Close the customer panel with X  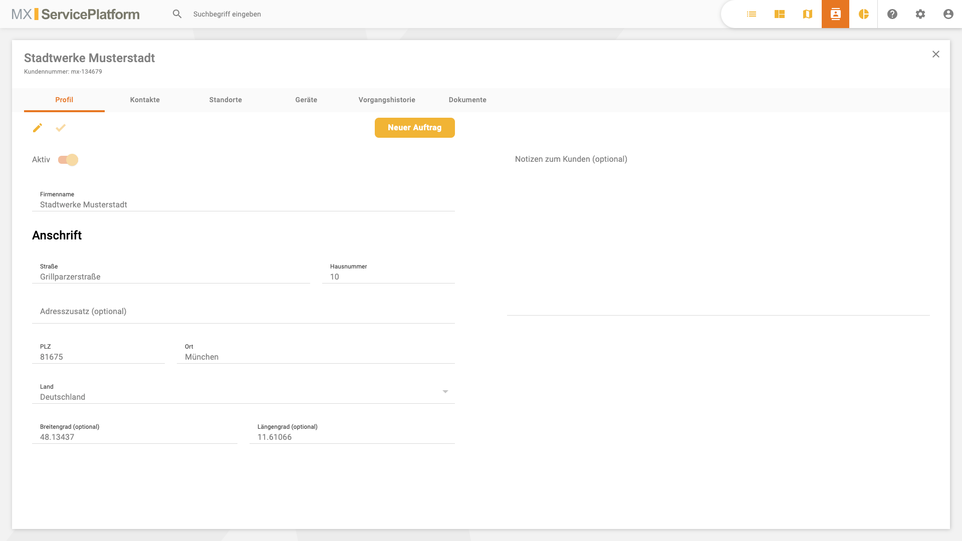(936, 54)
